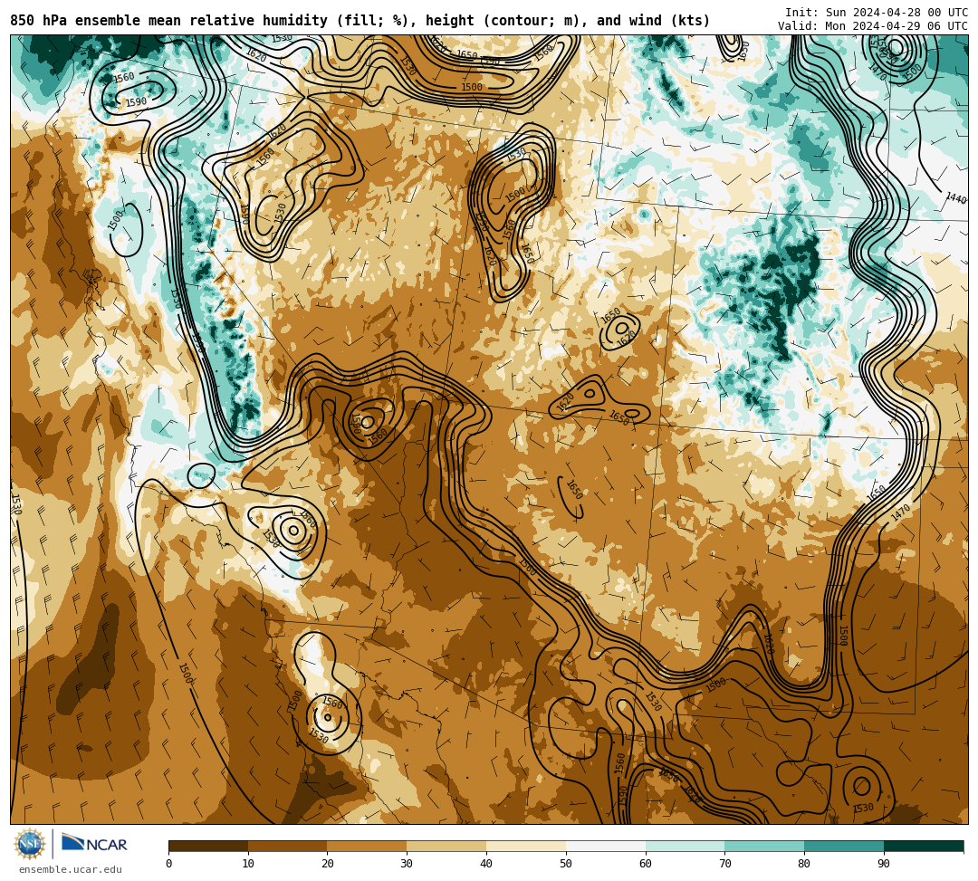Click the colorbar tick label 0
This screenshot has height=881, width=978.
pos(169,864)
